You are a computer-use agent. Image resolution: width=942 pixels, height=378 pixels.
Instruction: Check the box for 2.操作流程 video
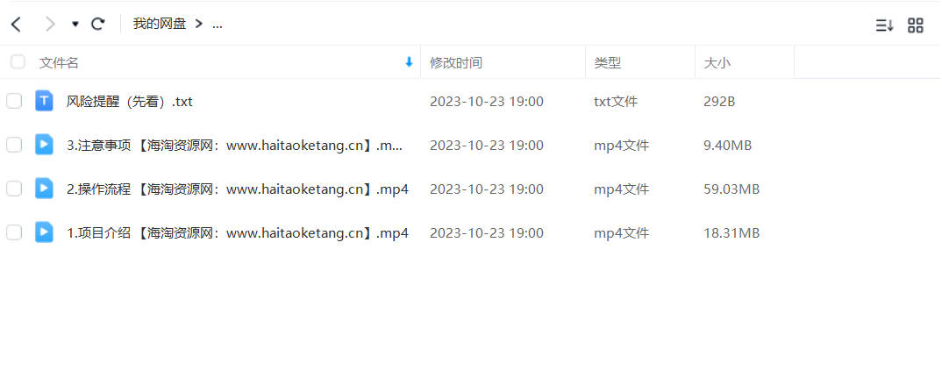(x=14, y=189)
